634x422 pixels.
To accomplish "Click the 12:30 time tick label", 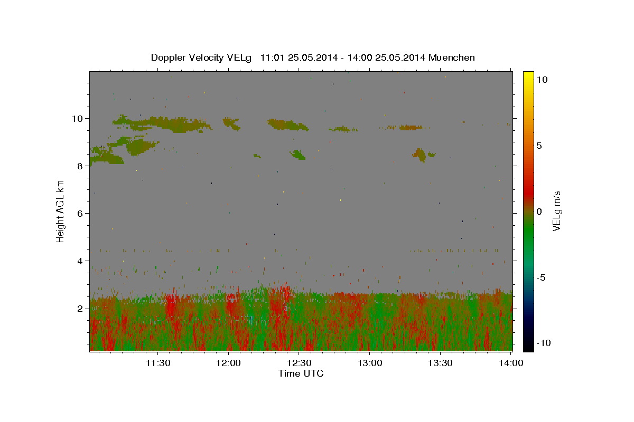I will (x=299, y=363).
